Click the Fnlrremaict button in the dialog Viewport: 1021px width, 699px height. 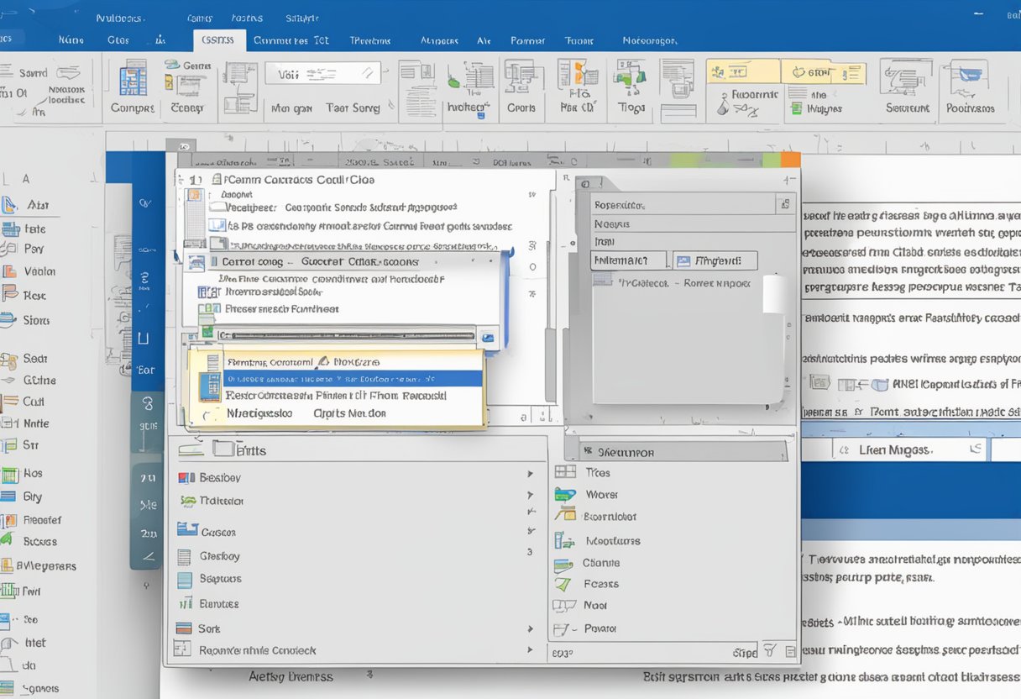[628, 260]
